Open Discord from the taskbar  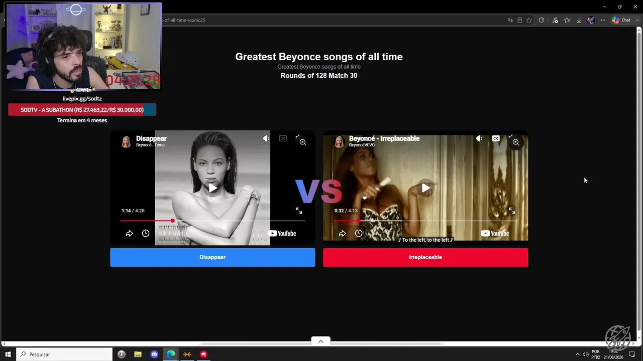point(154,354)
